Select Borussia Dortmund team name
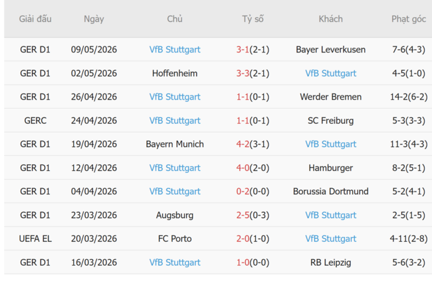Viewport: 432px width, 281px height. coord(330,192)
